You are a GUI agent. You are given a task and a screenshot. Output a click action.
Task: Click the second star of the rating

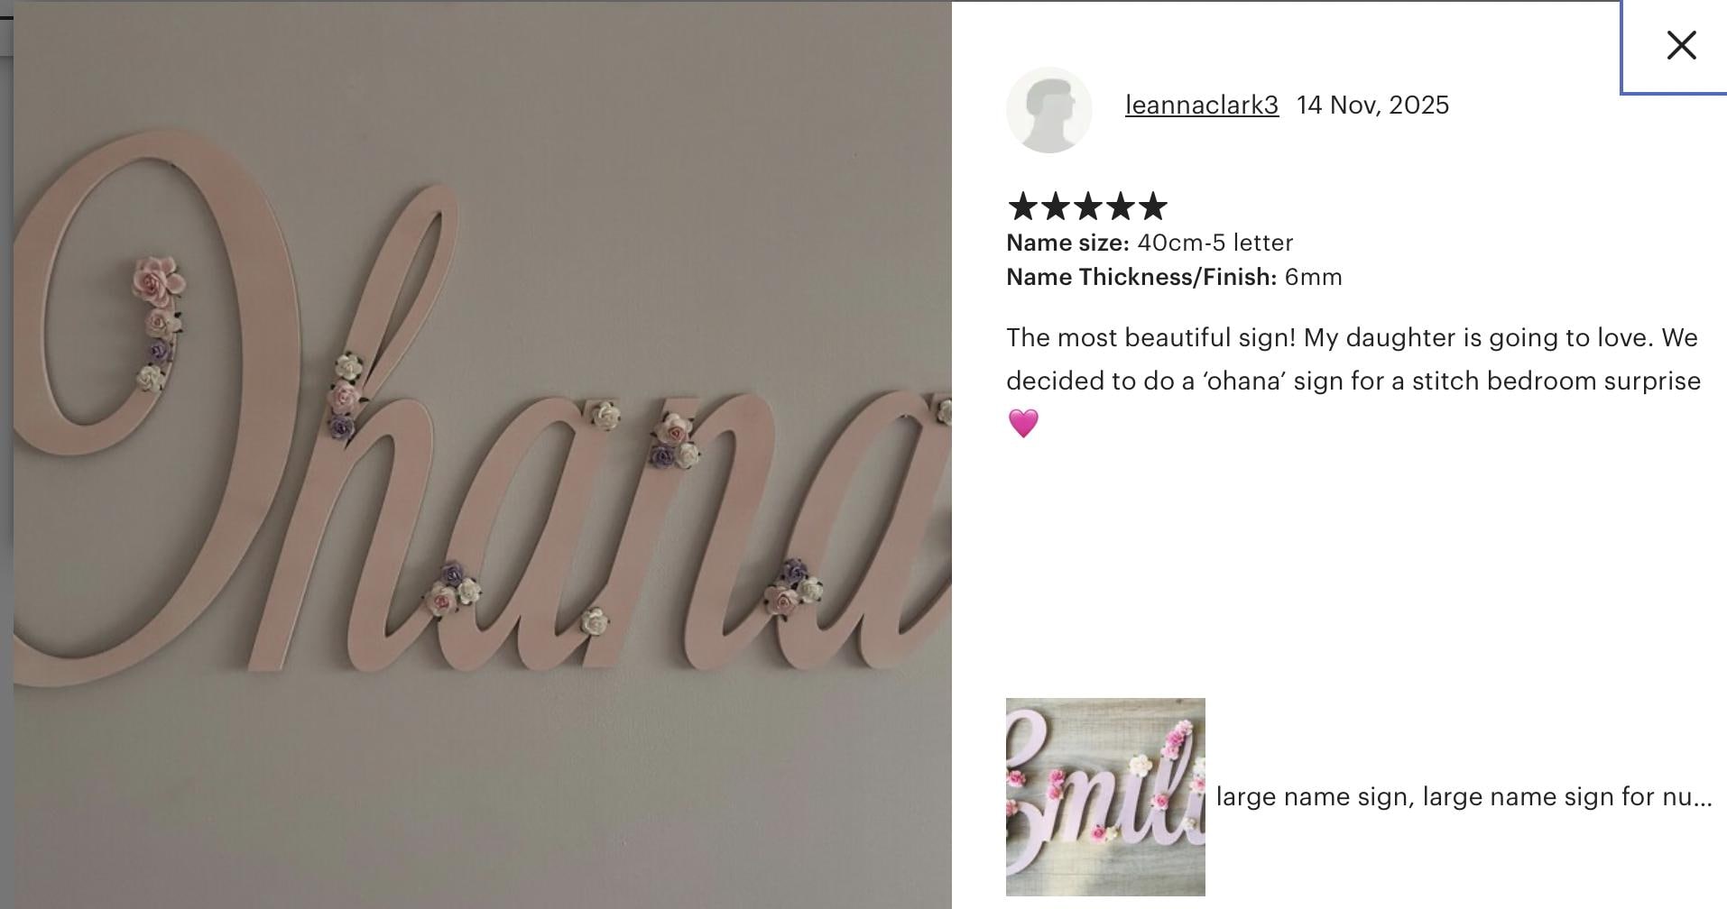pos(1055,207)
